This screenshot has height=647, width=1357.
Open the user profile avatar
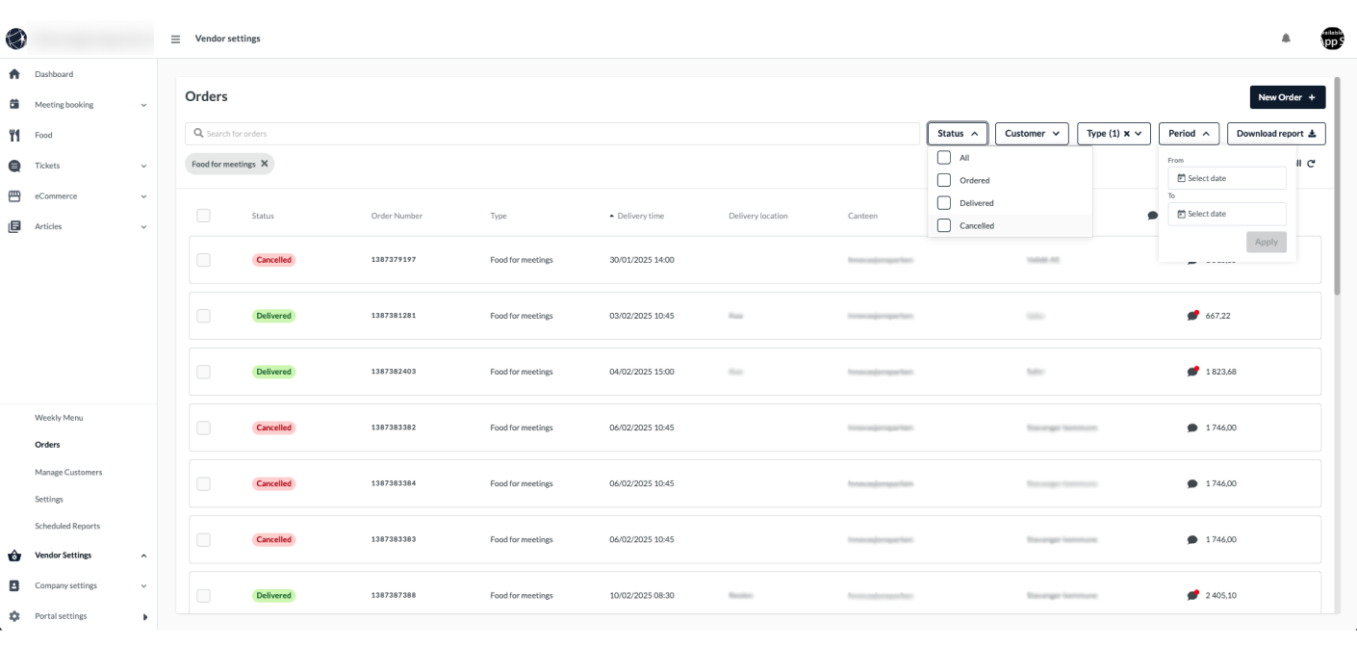point(1332,39)
